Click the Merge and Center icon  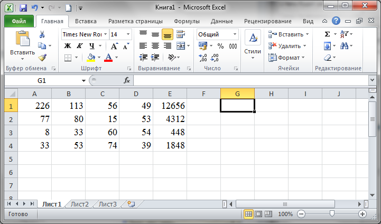pos(181,46)
